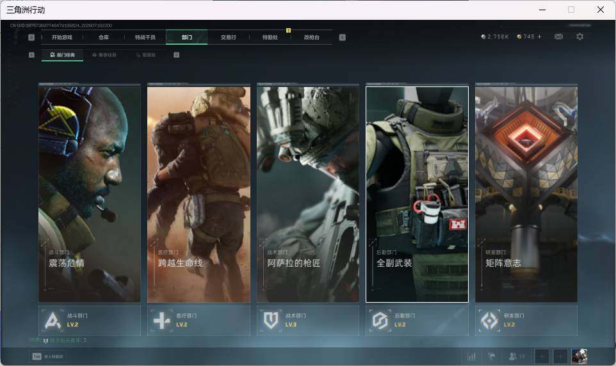Click the silver currency 2,756K icon
The height and width of the screenshot is (366, 616).
tap(483, 36)
